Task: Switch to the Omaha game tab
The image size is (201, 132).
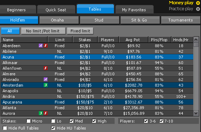Action: pos(59,20)
